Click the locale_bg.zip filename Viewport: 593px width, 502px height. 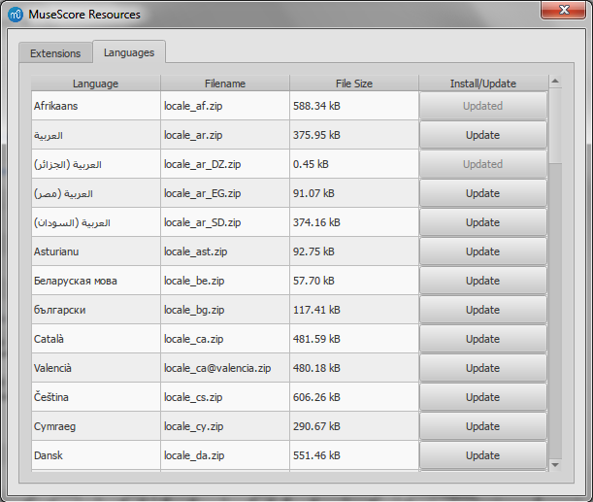tap(194, 310)
